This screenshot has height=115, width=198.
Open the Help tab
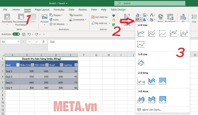point(104,10)
